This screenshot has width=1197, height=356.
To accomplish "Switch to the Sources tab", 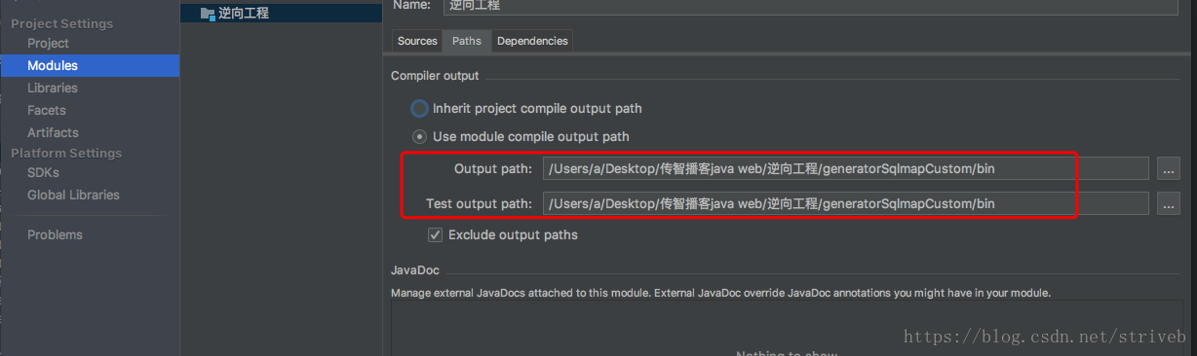I will [x=417, y=41].
